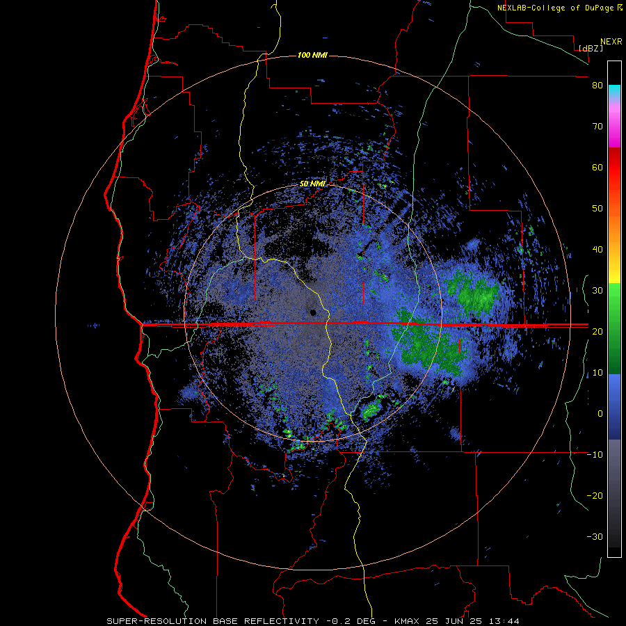This screenshot has height=626, width=626.
Task: Click the 70 dBZ scale value
Action: tap(597, 127)
